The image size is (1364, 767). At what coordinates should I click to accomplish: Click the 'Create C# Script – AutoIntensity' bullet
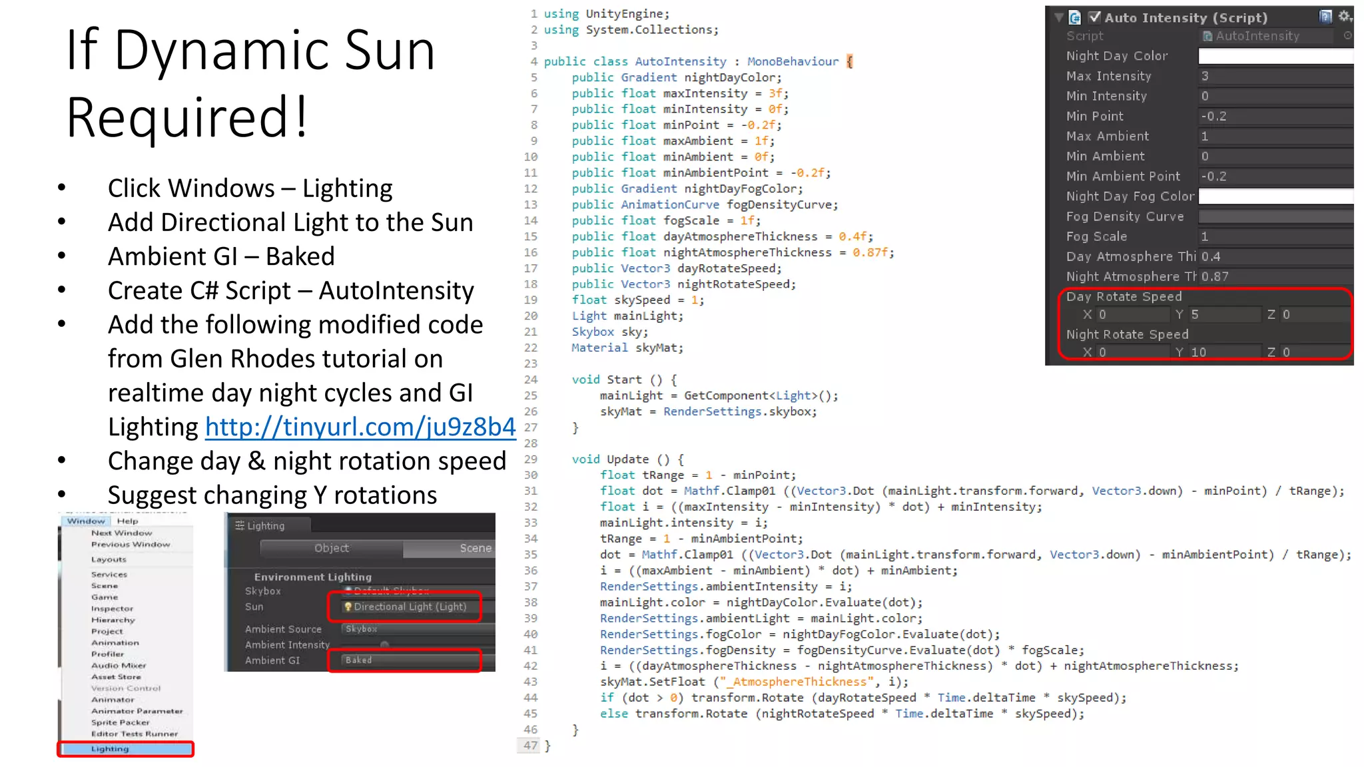[290, 291]
